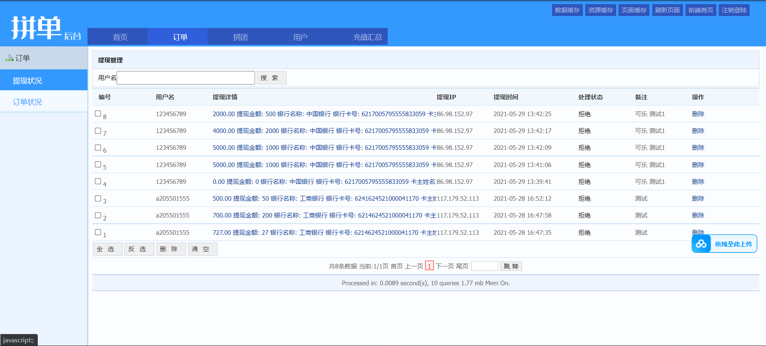
Task: Tick the checkbox for record 3
Action: [x=98, y=198]
